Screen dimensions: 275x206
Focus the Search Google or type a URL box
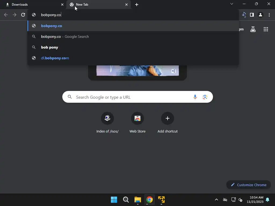tap(137, 97)
